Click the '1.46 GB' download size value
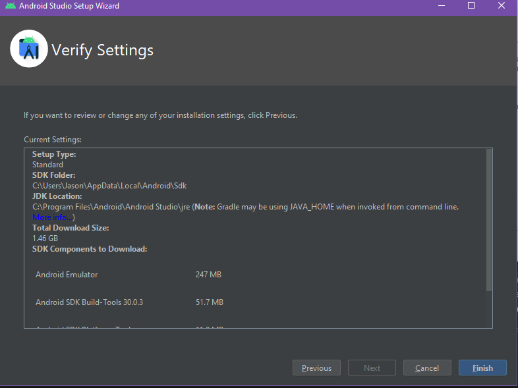 tap(45, 238)
